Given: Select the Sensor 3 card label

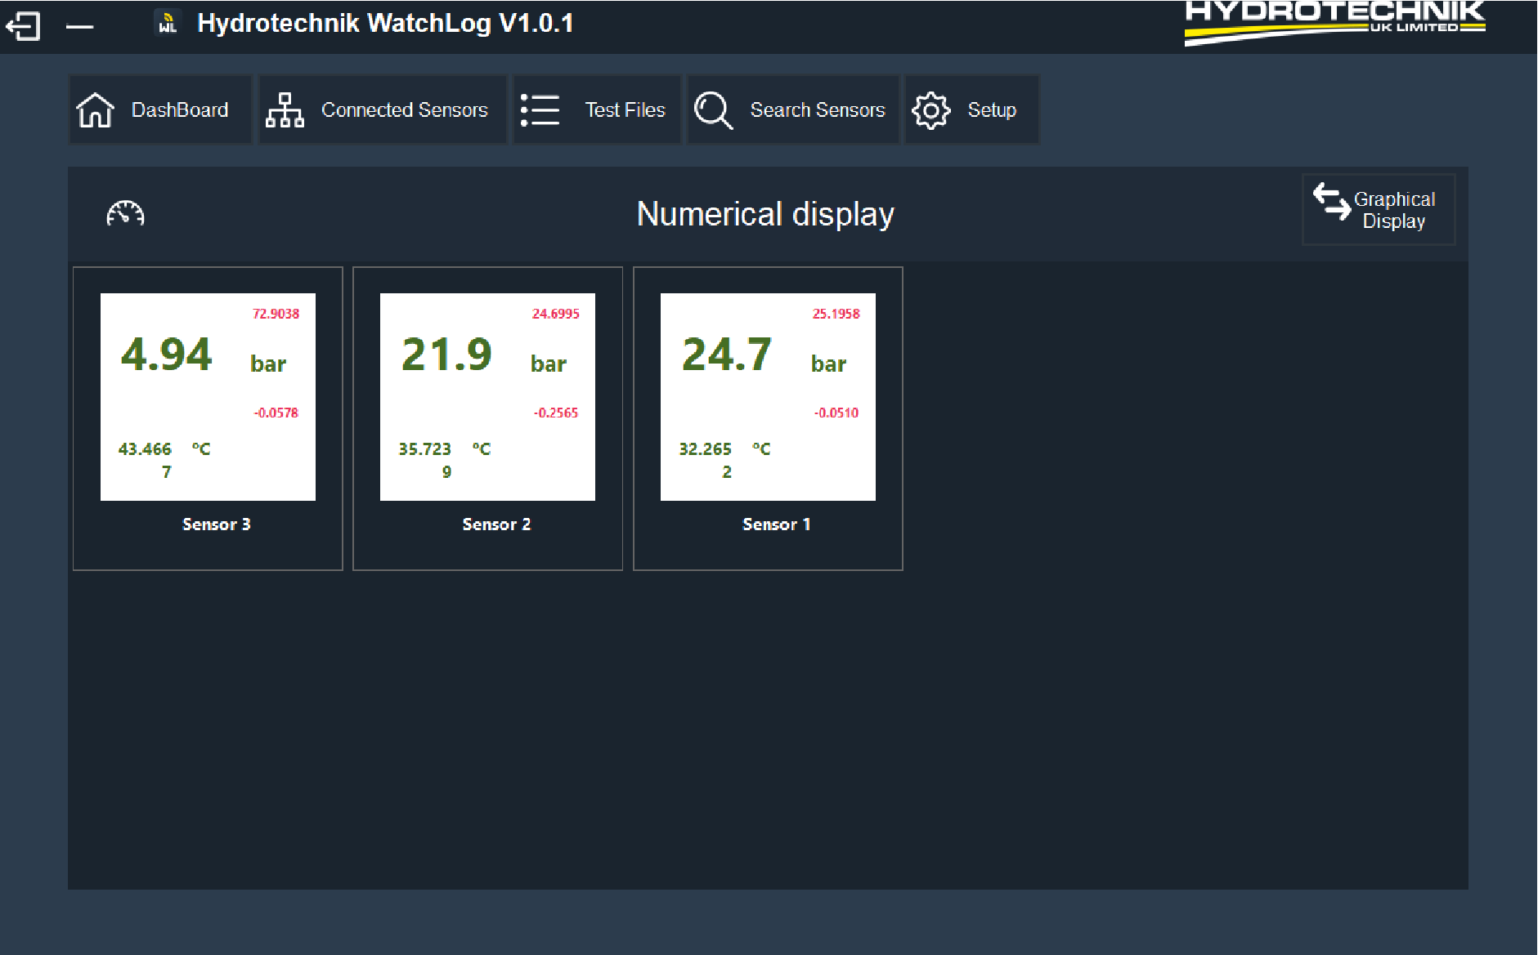Looking at the screenshot, I should (x=217, y=524).
